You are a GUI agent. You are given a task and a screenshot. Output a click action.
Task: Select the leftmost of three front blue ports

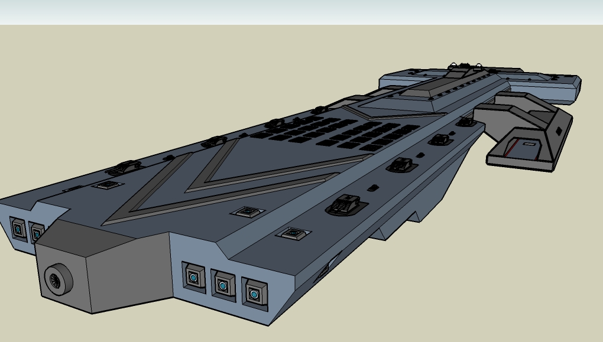pos(193,276)
